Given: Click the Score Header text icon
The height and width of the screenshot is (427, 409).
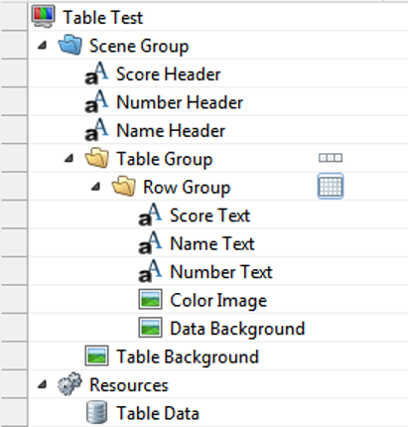Looking at the screenshot, I should click(96, 73).
